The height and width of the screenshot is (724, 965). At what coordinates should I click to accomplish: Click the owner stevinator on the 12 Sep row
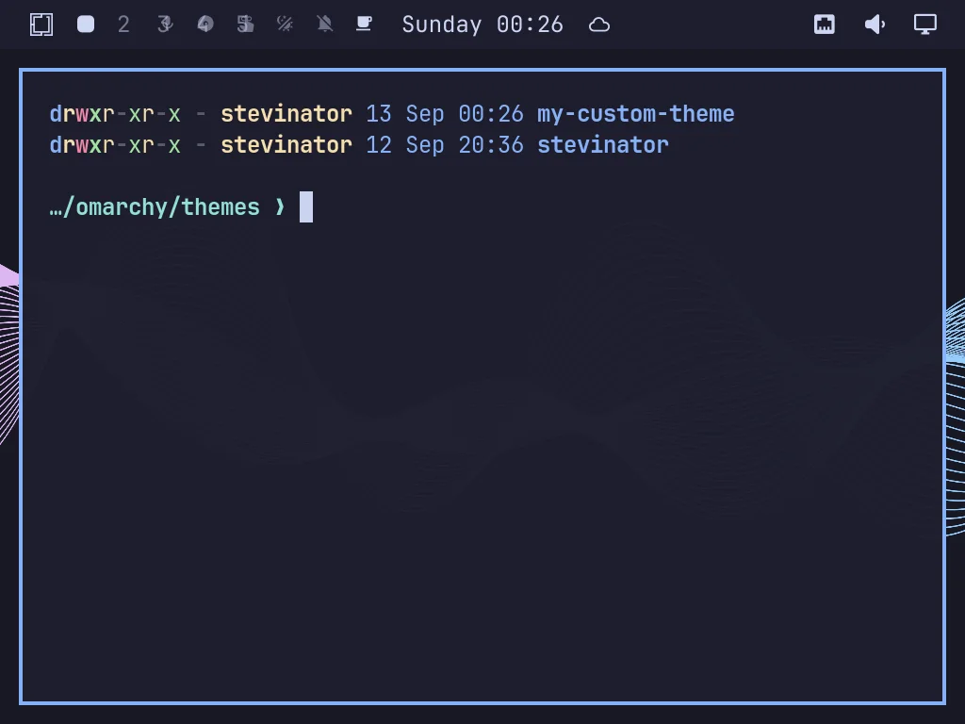click(286, 144)
